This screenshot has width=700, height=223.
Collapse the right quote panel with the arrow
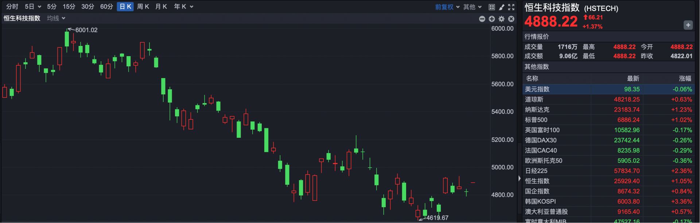click(520, 179)
